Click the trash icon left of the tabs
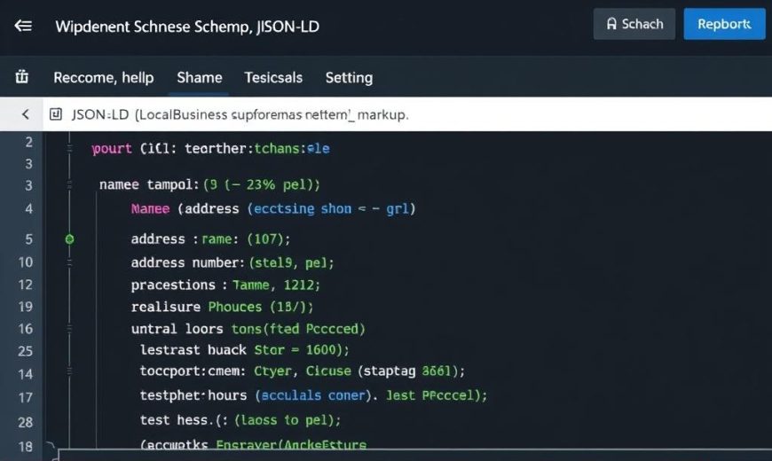Viewport: 772px width, 461px height. click(x=23, y=77)
